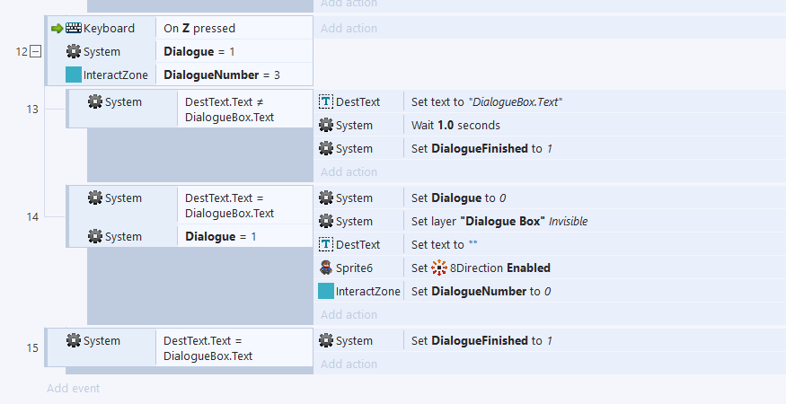
Task: Click System gear icon beside Wait 1.0 seconds
Action: tap(326, 125)
